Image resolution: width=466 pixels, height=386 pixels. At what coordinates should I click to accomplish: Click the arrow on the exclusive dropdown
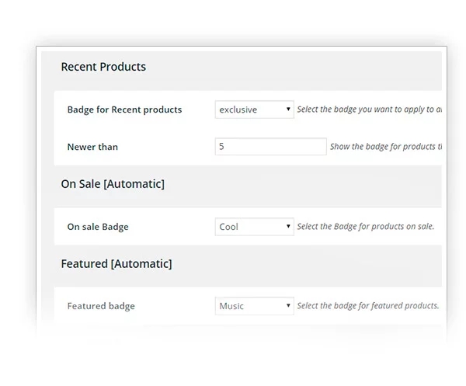coord(288,109)
